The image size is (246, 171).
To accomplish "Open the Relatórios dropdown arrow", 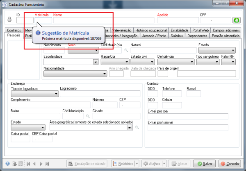I will pos(137,164).
